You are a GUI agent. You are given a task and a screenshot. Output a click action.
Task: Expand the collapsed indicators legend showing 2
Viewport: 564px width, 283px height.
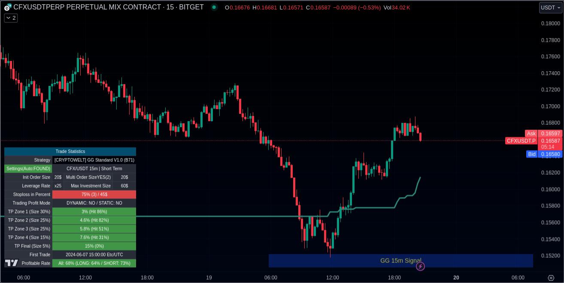11,18
